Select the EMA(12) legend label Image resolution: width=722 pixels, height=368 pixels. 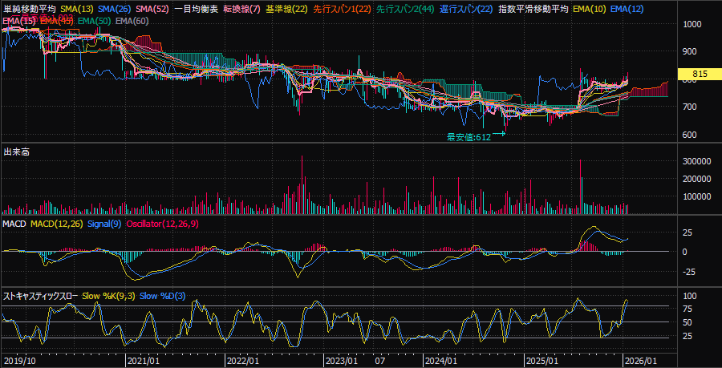click(627, 9)
